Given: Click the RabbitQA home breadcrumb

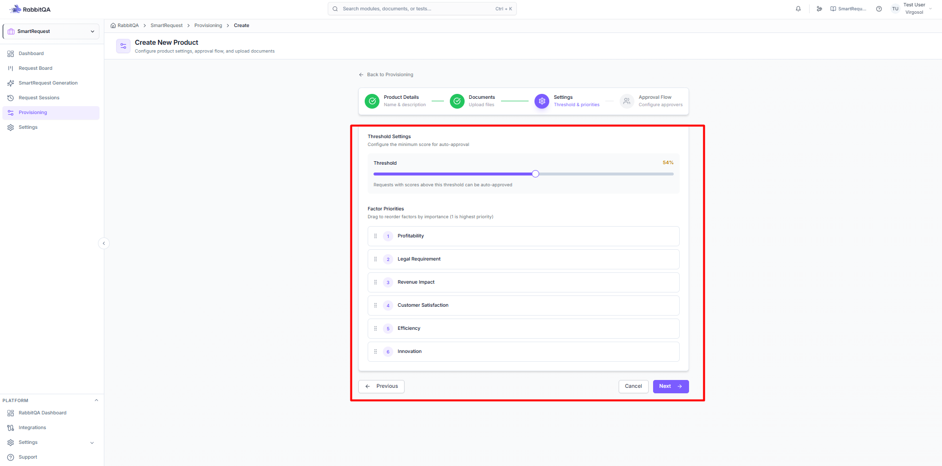Looking at the screenshot, I should click(x=125, y=26).
